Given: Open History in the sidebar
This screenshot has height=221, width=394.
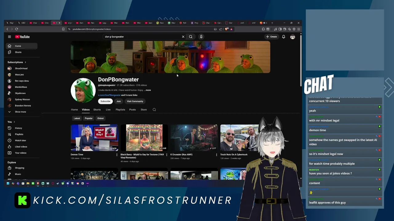Looking at the screenshot, I should point(22,128).
